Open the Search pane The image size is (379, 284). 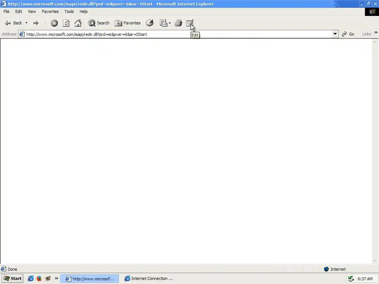coord(98,23)
